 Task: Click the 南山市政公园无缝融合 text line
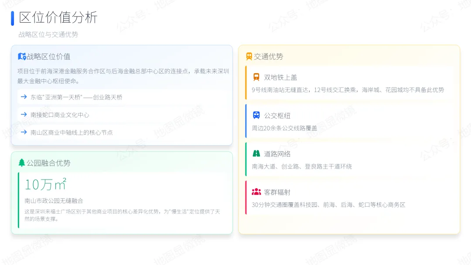click(x=54, y=201)
